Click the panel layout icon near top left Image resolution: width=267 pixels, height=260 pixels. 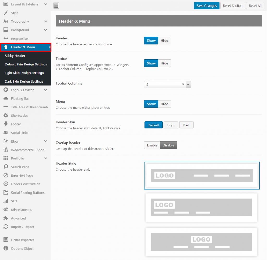click(56, 5)
